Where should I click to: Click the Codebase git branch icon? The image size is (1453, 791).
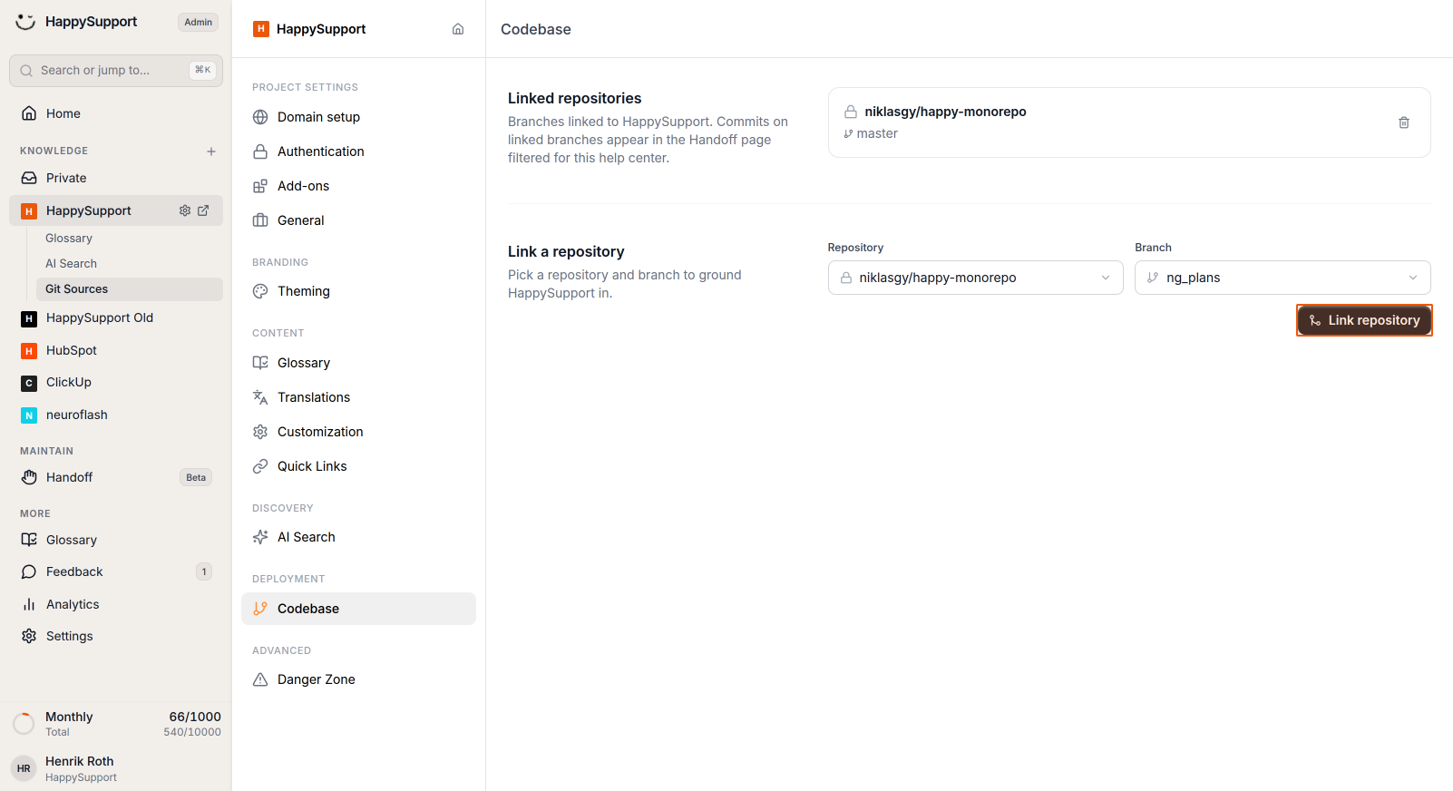(260, 609)
